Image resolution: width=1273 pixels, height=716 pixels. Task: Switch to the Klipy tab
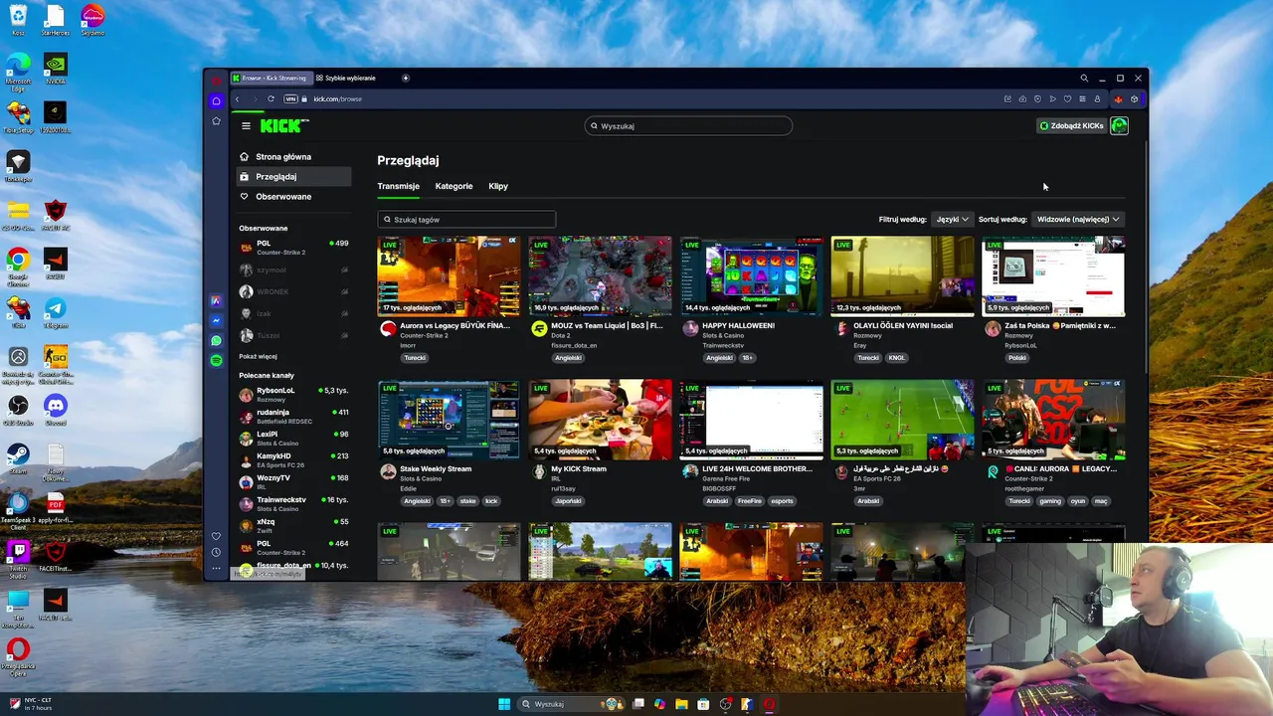pyautogui.click(x=498, y=186)
